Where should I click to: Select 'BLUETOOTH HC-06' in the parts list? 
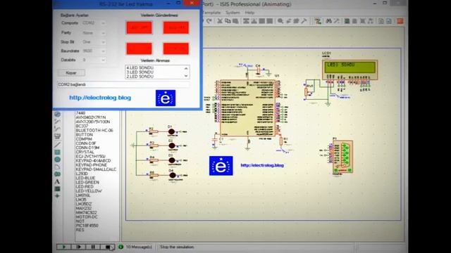[x=94, y=130]
